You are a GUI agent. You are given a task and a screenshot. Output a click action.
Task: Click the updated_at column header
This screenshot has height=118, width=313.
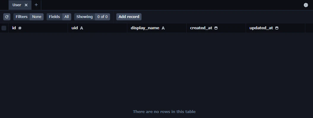(x=276, y=28)
